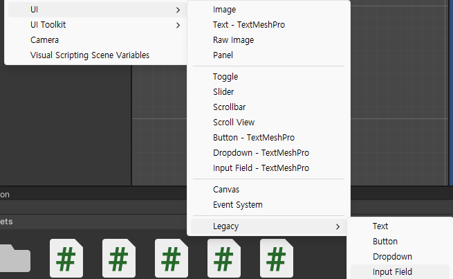Open the UI submenu entry

click(98, 10)
